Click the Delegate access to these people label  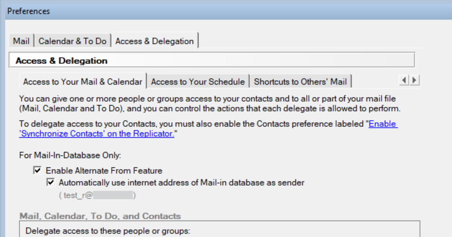[108, 230]
